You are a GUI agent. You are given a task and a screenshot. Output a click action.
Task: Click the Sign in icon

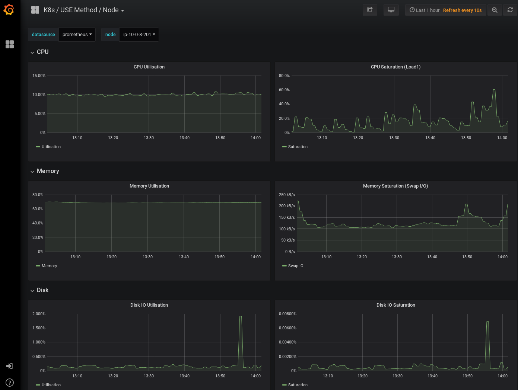(10, 366)
